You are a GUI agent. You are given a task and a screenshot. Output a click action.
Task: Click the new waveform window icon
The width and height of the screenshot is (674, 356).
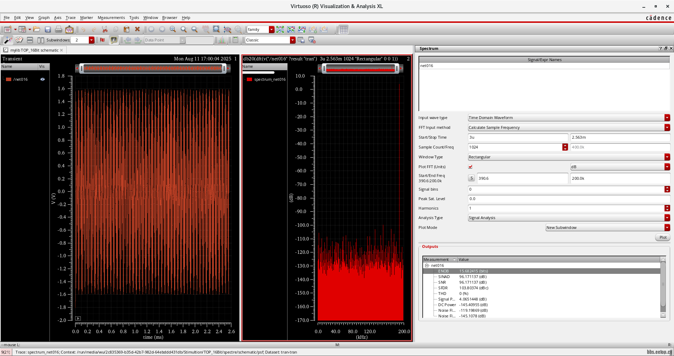7,29
